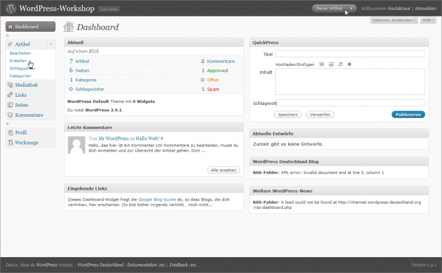This screenshot has width=442, height=273.
Task: Click the Alle ansehen button
Action: (x=223, y=170)
